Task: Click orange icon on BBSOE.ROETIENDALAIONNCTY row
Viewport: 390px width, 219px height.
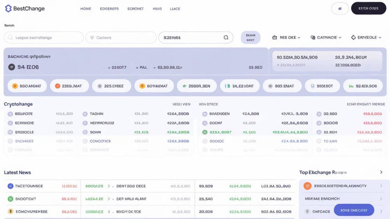Action: tap(307, 186)
